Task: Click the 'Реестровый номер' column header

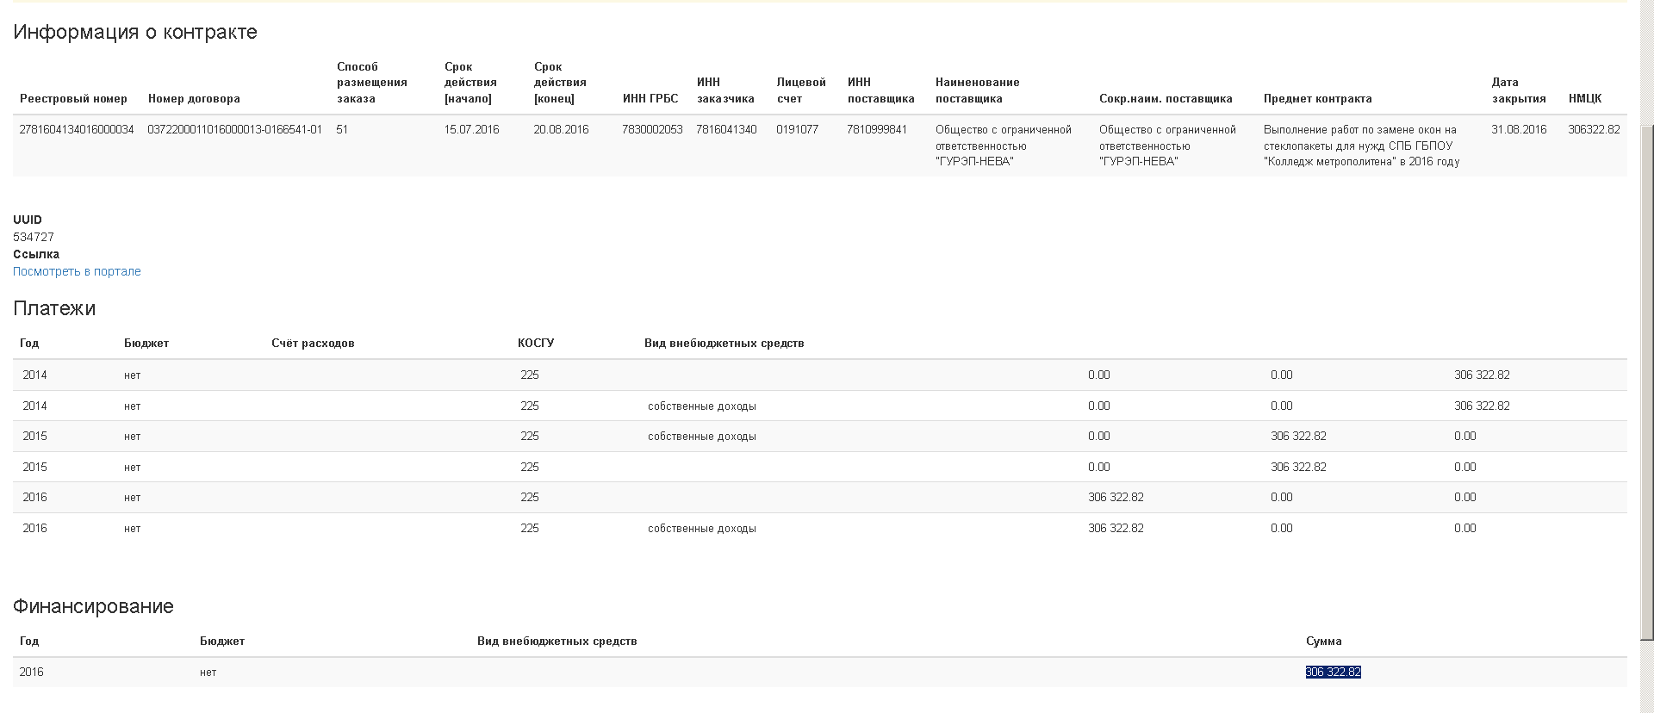Action: (73, 99)
